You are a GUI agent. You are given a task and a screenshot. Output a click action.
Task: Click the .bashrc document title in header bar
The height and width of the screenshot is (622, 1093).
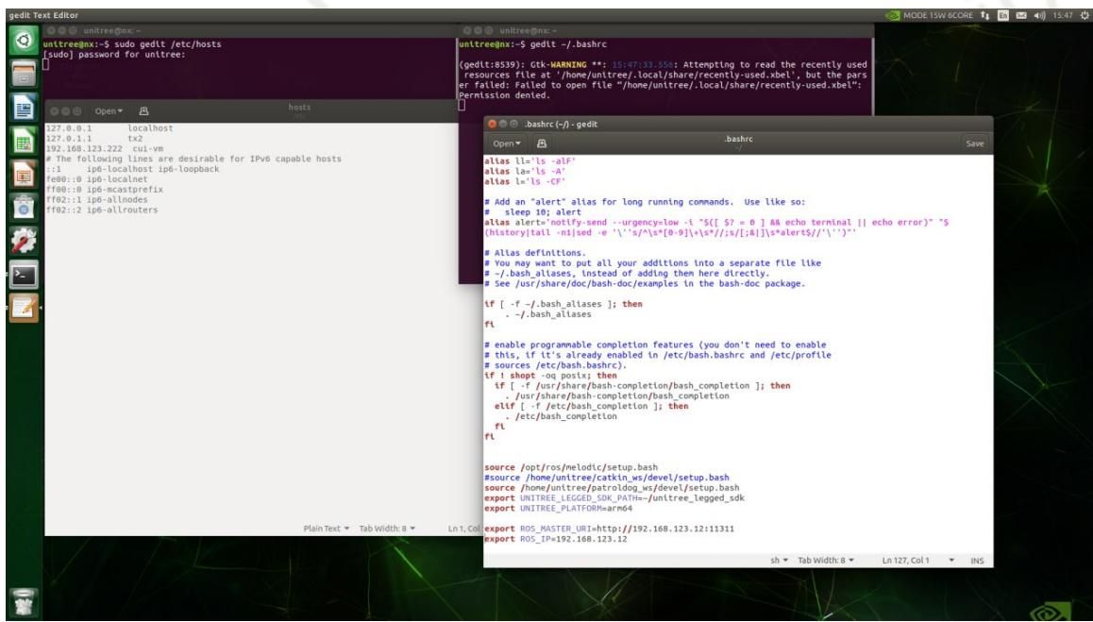click(x=738, y=140)
